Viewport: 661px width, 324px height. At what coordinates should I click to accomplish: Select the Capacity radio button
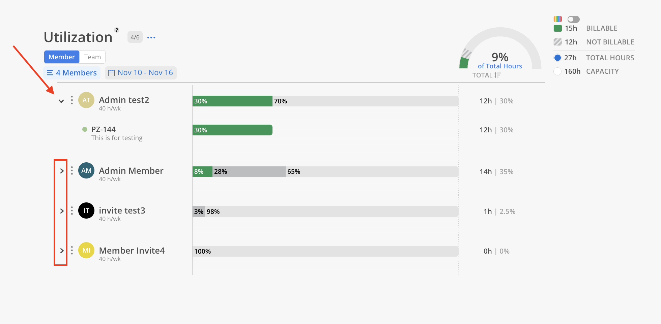tap(557, 71)
